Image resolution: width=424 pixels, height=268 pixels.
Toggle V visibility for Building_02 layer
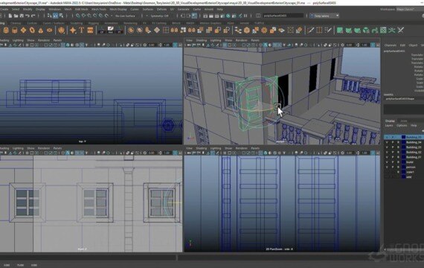(x=387, y=152)
